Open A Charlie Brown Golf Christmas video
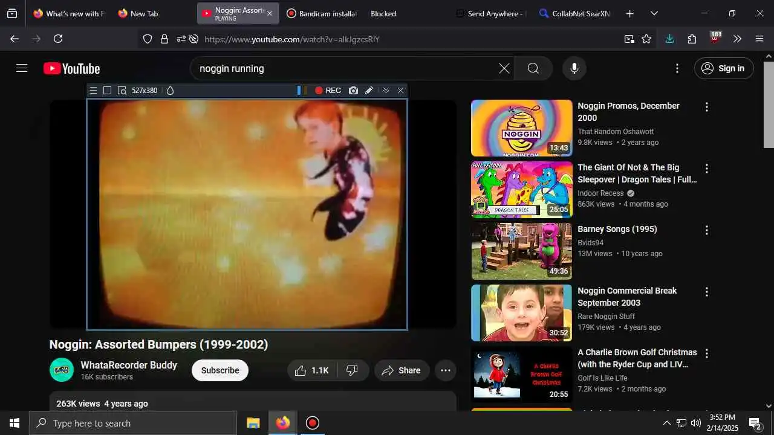Screen dimensions: 774x435 (x=521, y=375)
